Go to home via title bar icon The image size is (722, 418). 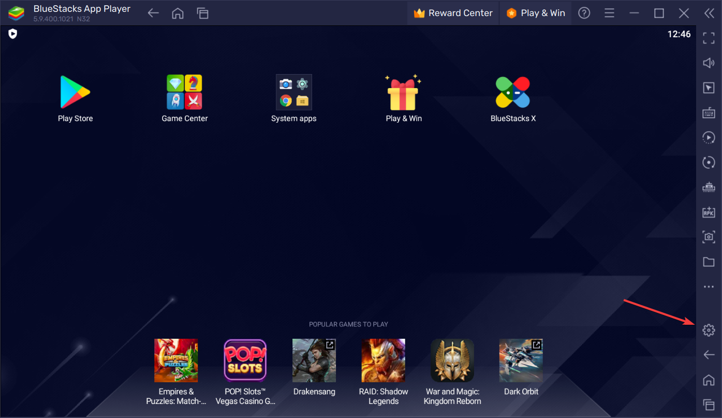tap(178, 13)
